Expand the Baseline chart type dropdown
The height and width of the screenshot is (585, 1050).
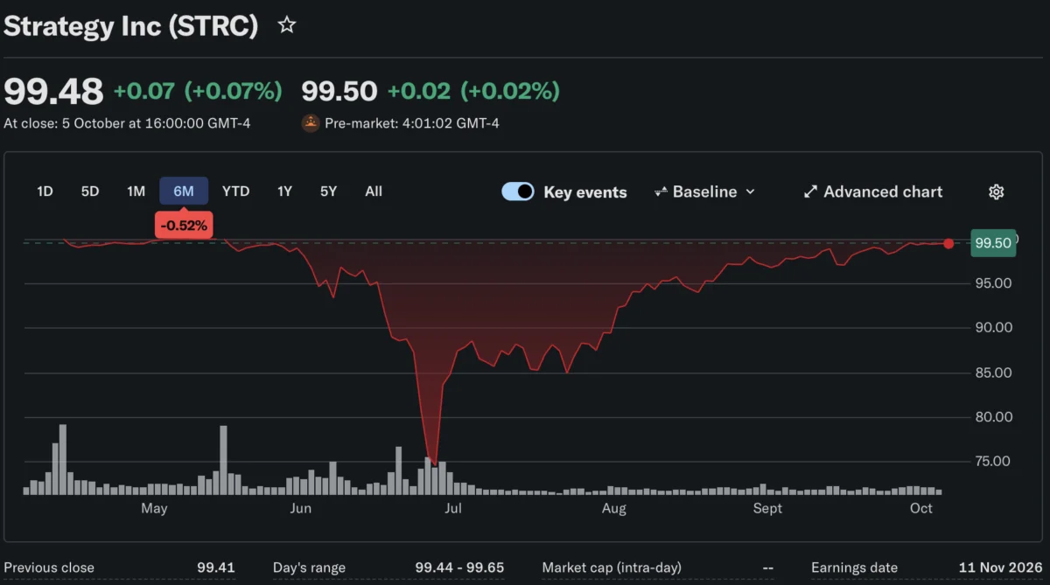pos(704,192)
